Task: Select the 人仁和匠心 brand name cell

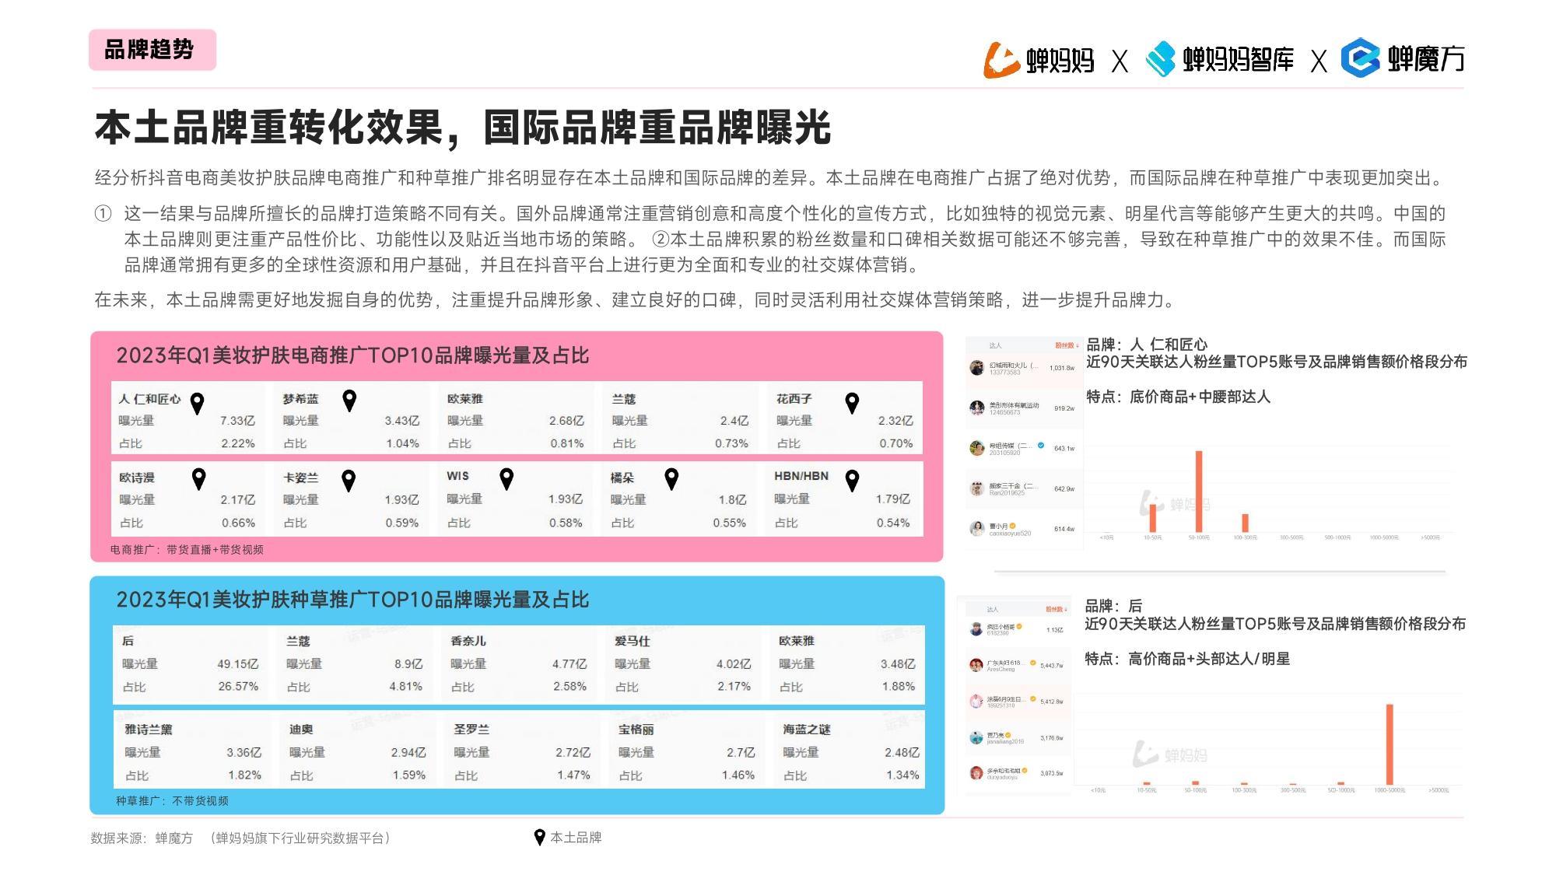Action: [x=149, y=399]
